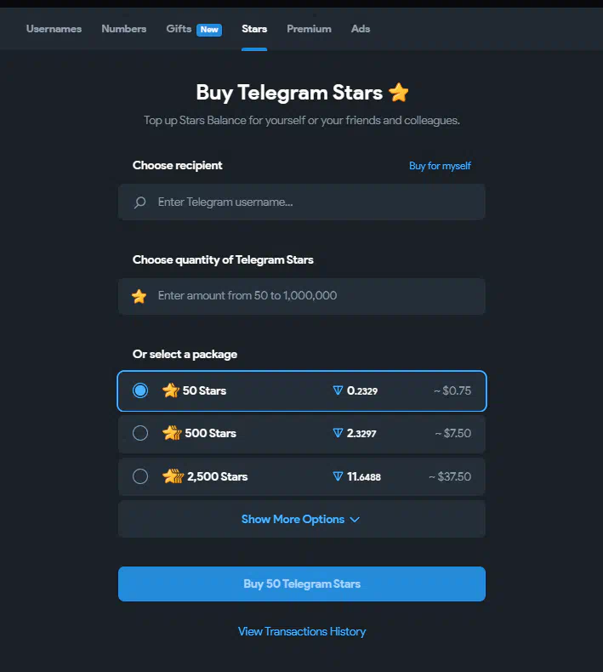Click Buy 50 Telegram Stars button
The image size is (603, 672).
click(302, 584)
